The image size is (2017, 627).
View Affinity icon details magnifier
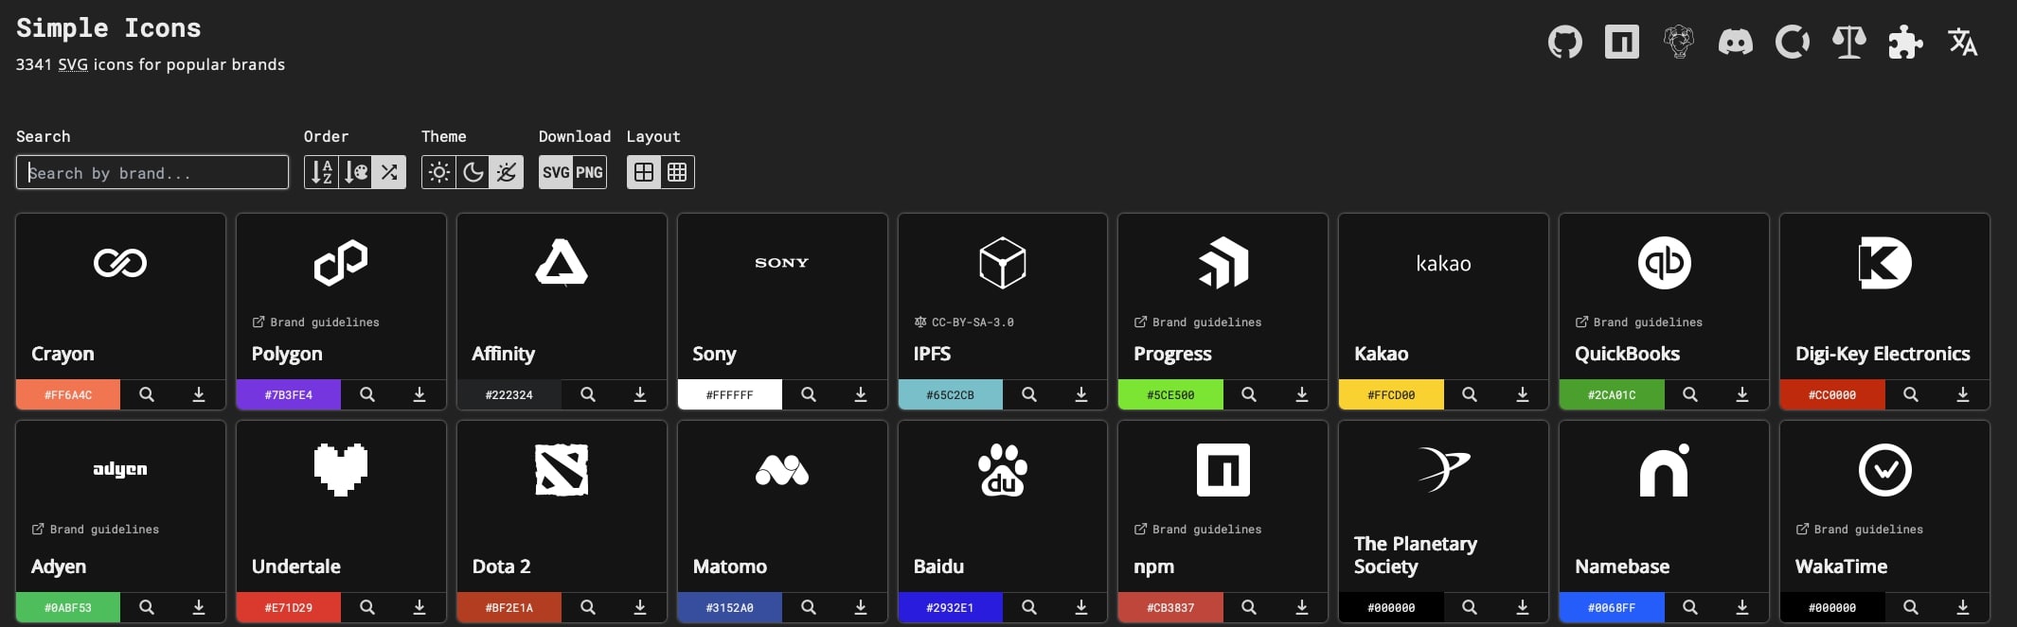coord(588,394)
